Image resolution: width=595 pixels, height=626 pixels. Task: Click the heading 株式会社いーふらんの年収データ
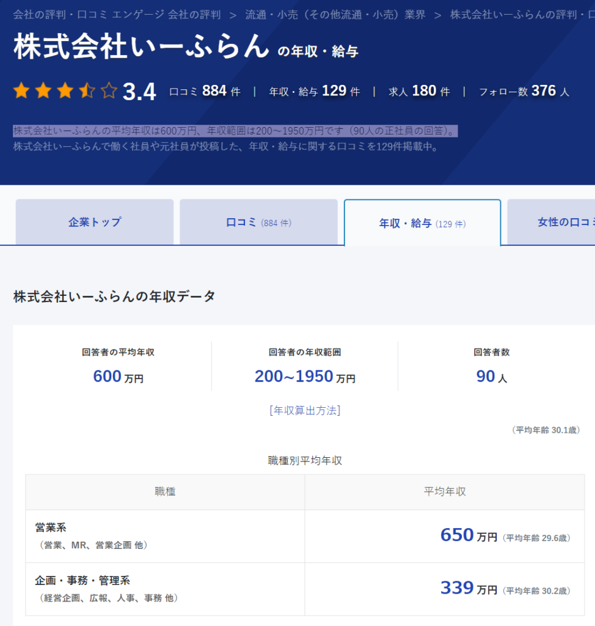coord(114,296)
